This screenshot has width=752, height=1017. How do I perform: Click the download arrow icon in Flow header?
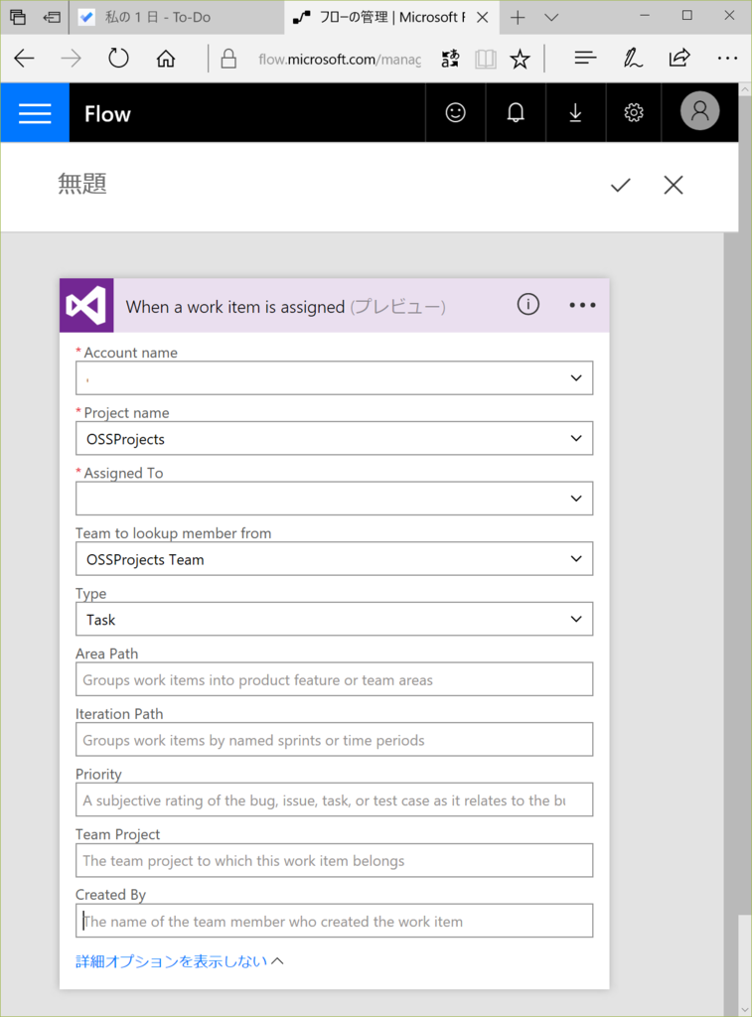coord(575,113)
